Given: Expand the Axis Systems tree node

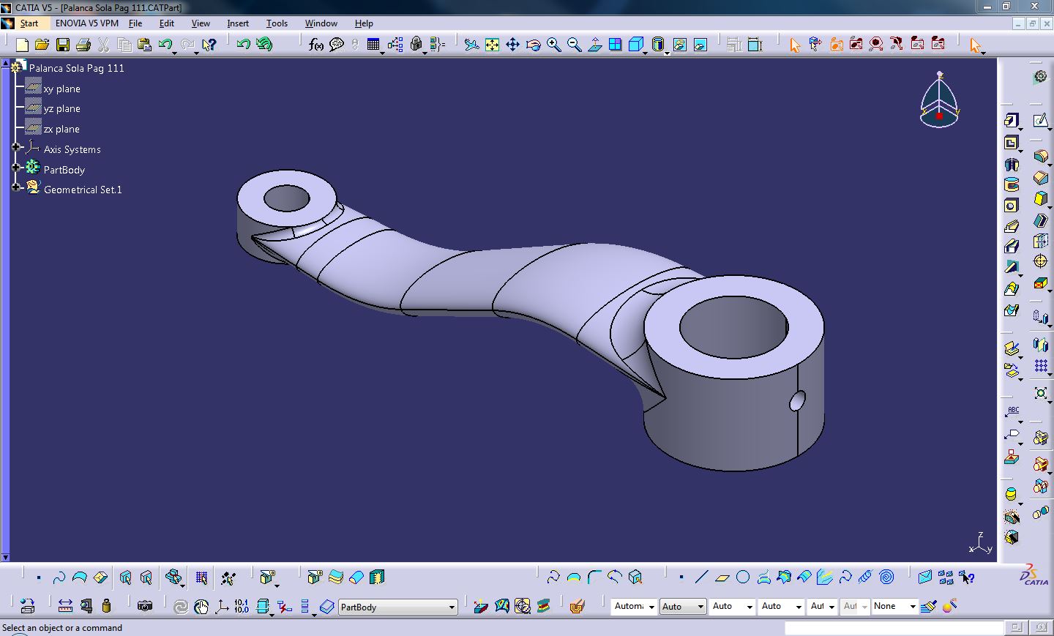Looking at the screenshot, I should click(x=15, y=147).
